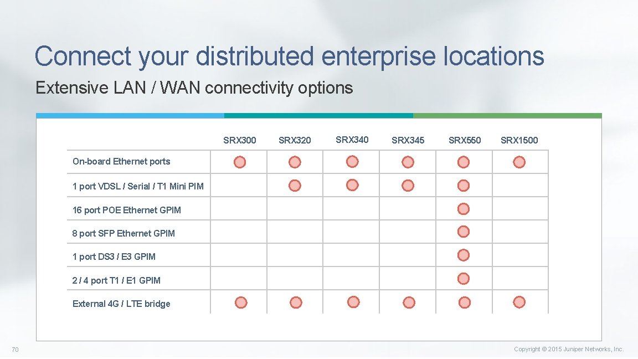The height and width of the screenshot is (359, 638).
Task: Click the SRX320 On-board Ethernet ports dot
Action: [x=295, y=162]
